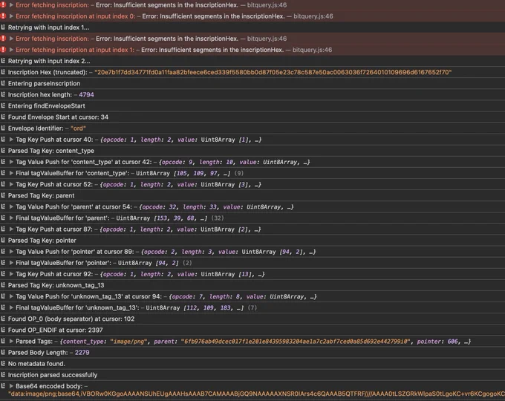The width and height of the screenshot is (505, 401).
Task: Click log icon beside 'Base64 encoded body'
Action: coord(3,386)
